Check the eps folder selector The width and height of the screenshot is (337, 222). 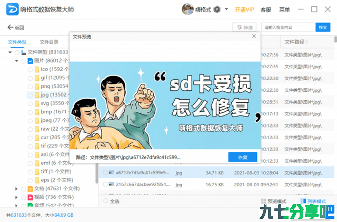(31, 181)
